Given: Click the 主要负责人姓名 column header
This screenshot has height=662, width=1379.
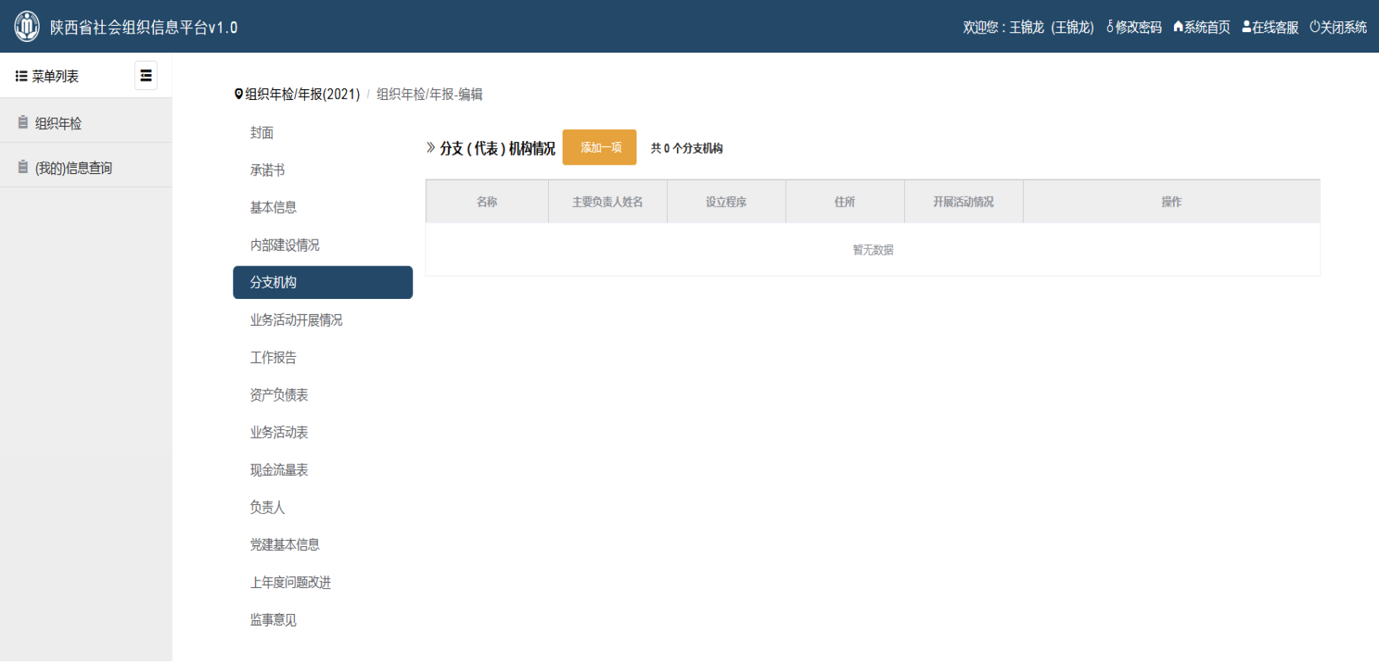Looking at the screenshot, I should tap(608, 202).
